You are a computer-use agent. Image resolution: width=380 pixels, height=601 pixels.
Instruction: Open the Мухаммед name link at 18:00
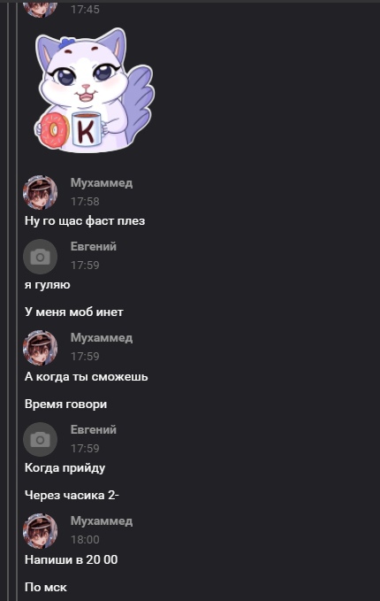(x=102, y=520)
